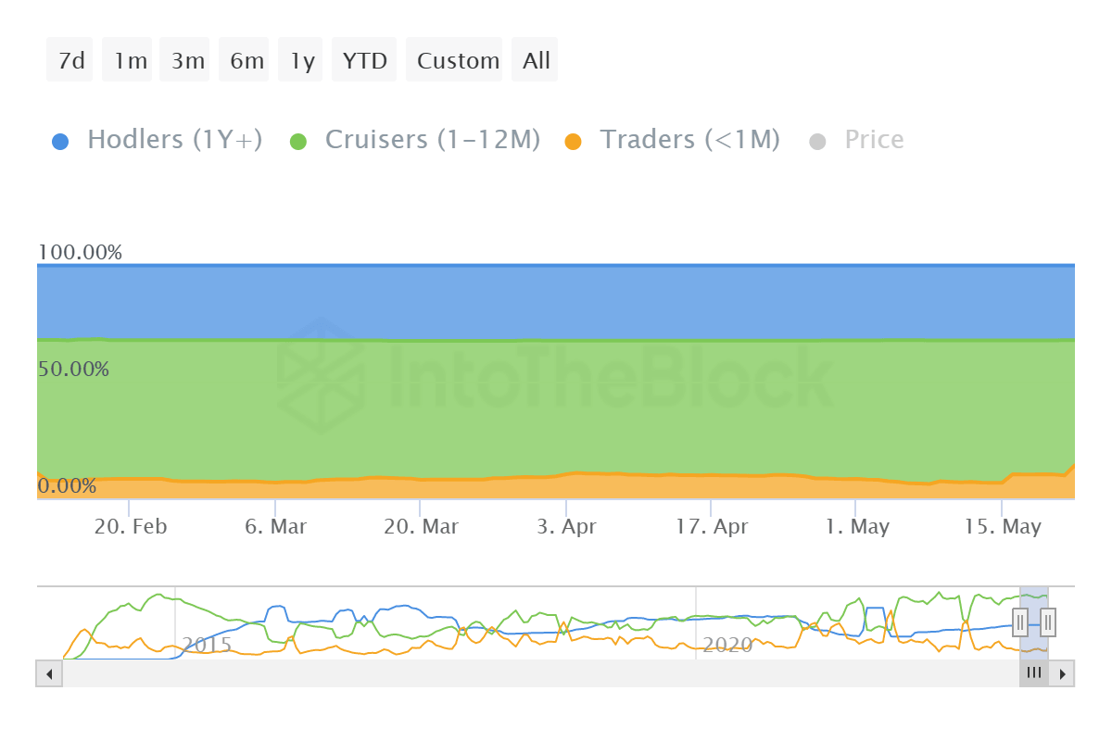The image size is (1112, 741).
Task: Click the green Cruisers legend dot
Action: (298, 139)
